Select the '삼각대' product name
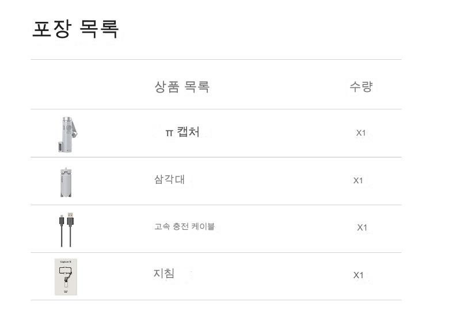449x323 pixels. tap(165, 179)
